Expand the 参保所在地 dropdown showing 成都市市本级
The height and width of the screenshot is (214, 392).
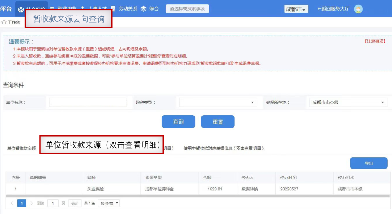348,102
